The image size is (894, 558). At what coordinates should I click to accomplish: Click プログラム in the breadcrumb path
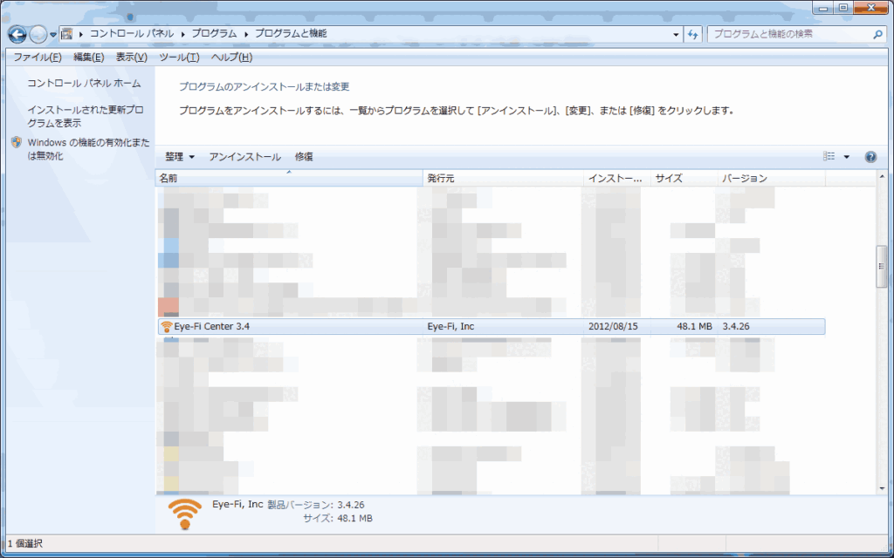point(214,34)
